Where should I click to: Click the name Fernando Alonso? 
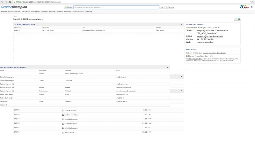pos(71,124)
